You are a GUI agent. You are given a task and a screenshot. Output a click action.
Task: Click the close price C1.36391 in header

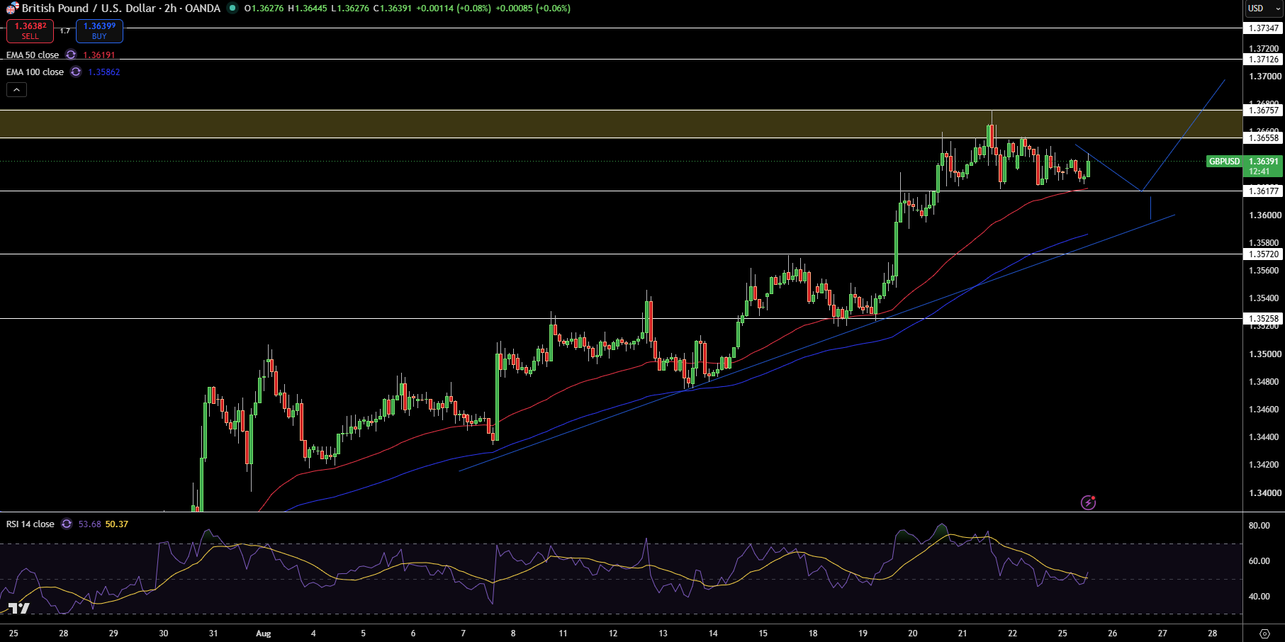392,9
